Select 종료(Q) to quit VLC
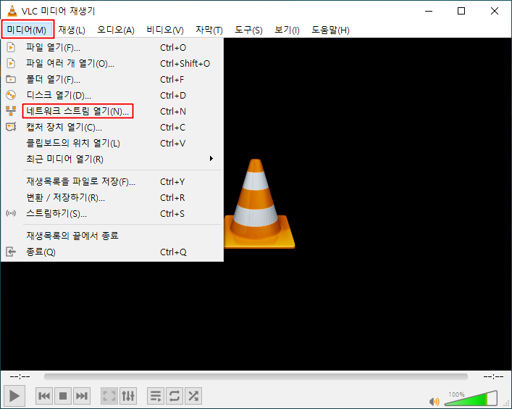 (x=112, y=252)
